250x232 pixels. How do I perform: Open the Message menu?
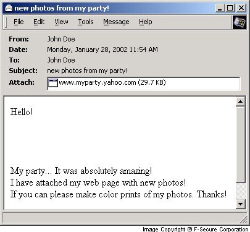[x=116, y=22]
